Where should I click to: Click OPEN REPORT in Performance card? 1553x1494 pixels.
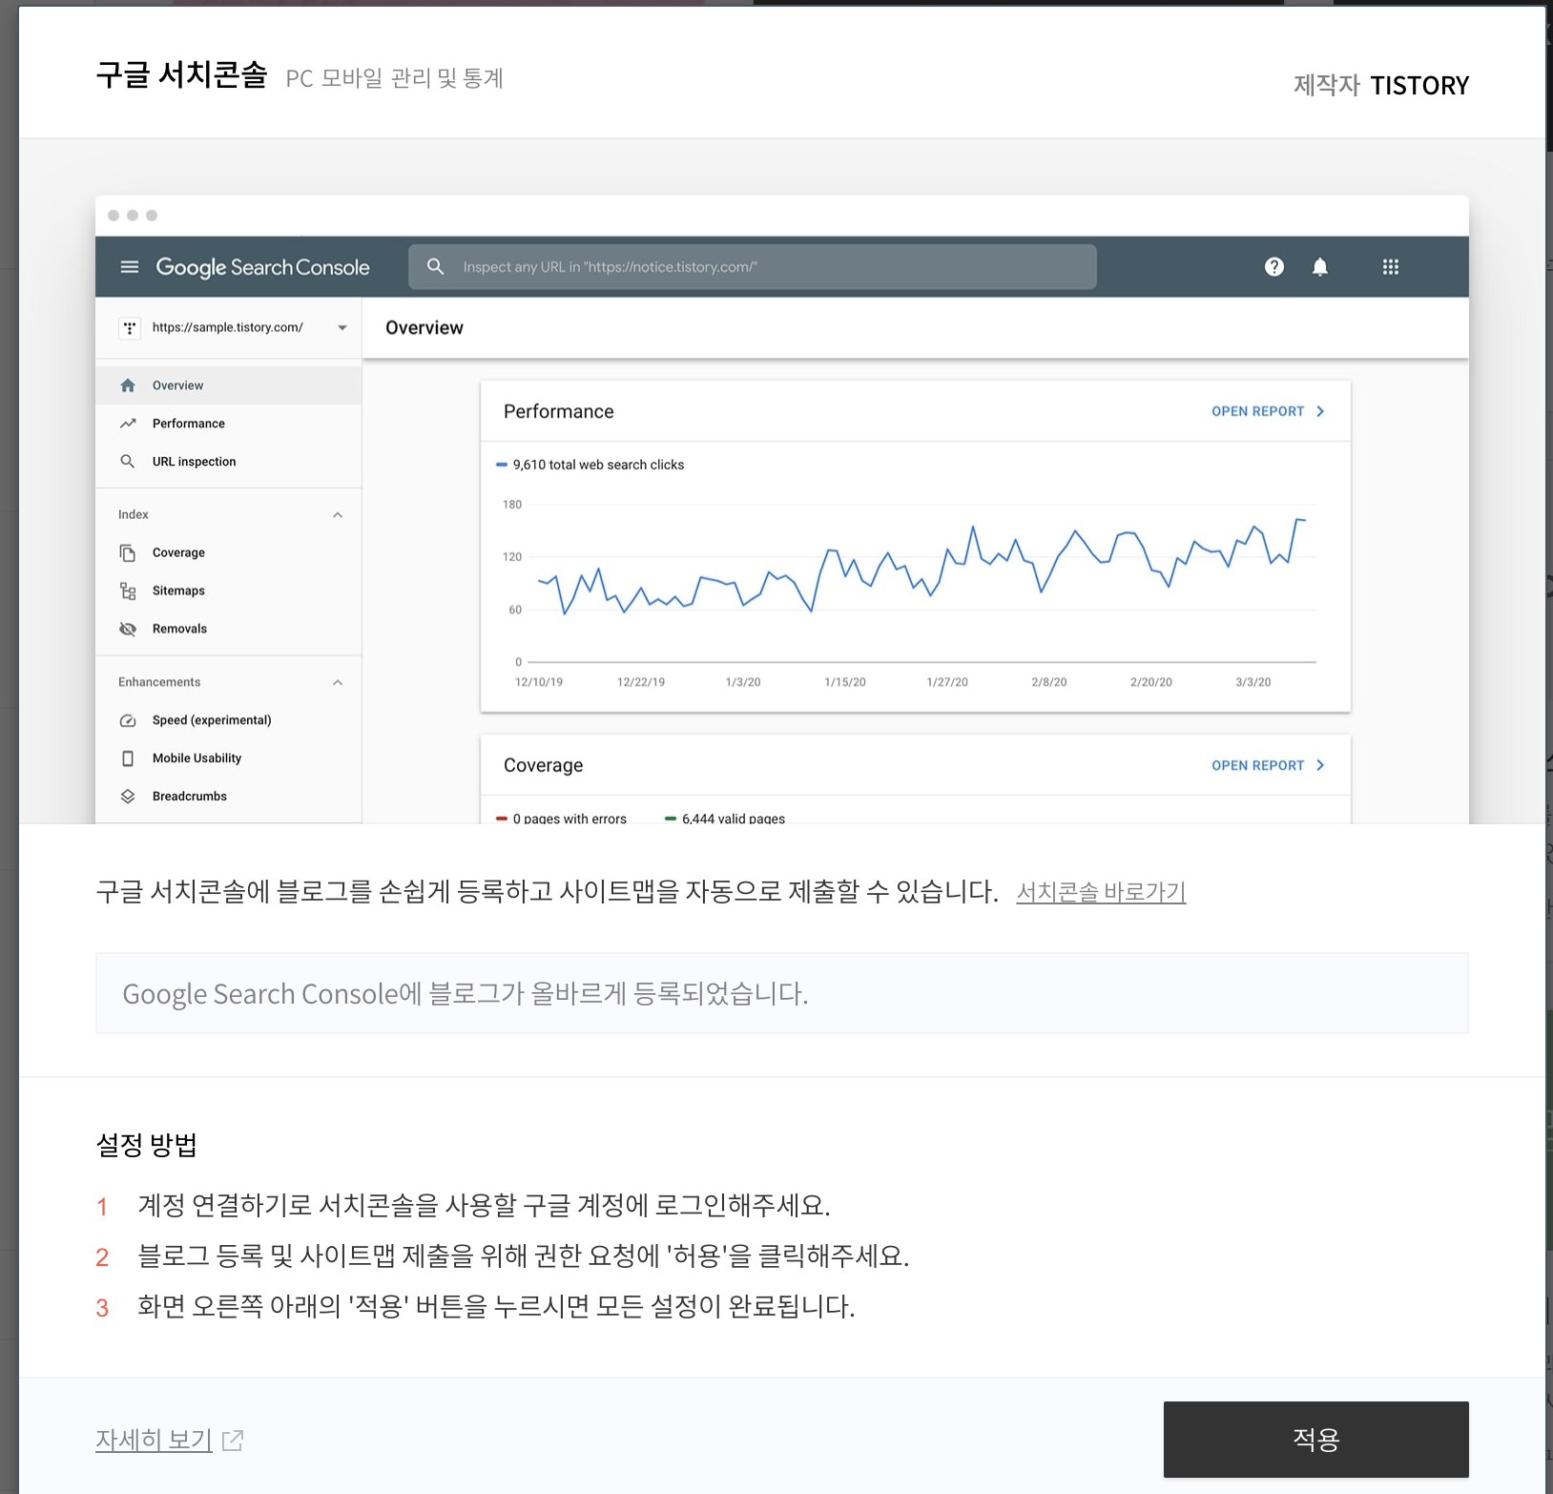(1269, 411)
